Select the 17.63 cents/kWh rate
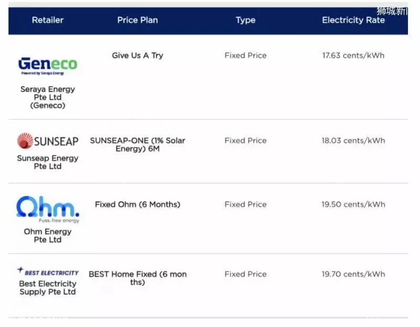Viewport: 420px width, 327px height. [x=353, y=56]
